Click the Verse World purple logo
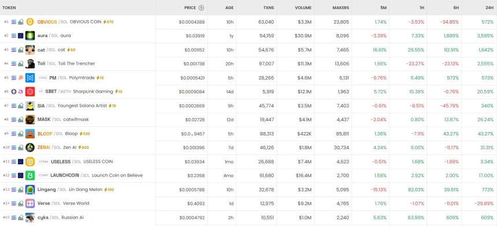Image resolution: width=497 pixels, height=226 pixels. pos(30,204)
